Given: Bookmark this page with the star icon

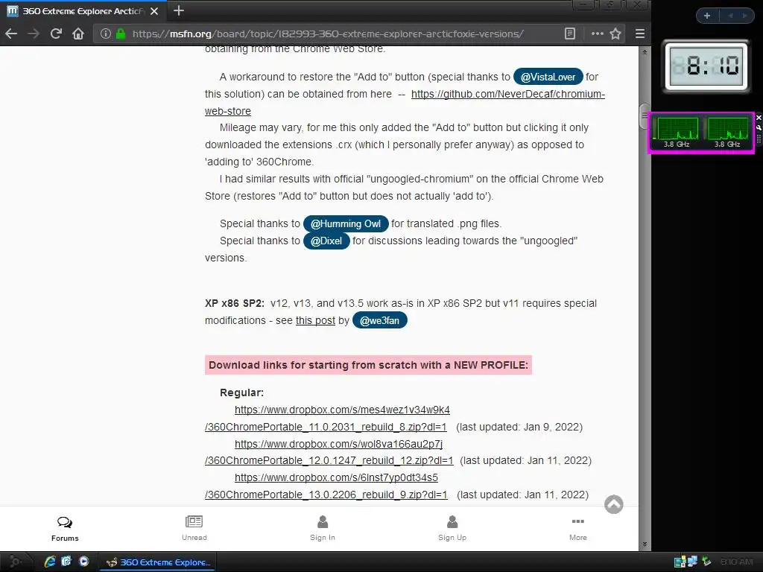Looking at the screenshot, I should tap(615, 34).
